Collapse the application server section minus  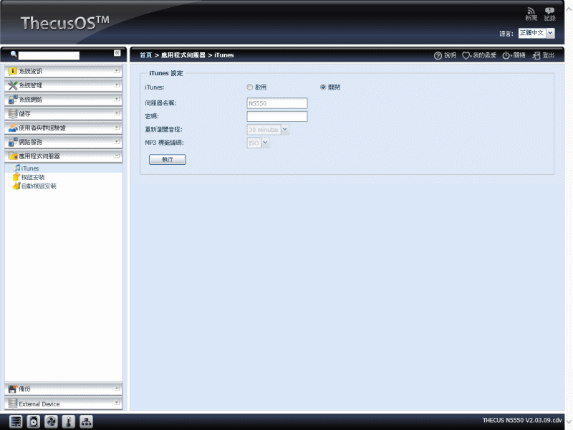pos(117,156)
